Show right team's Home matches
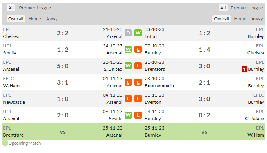Viewport: 267px width, 153px height. [x=240, y=19]
